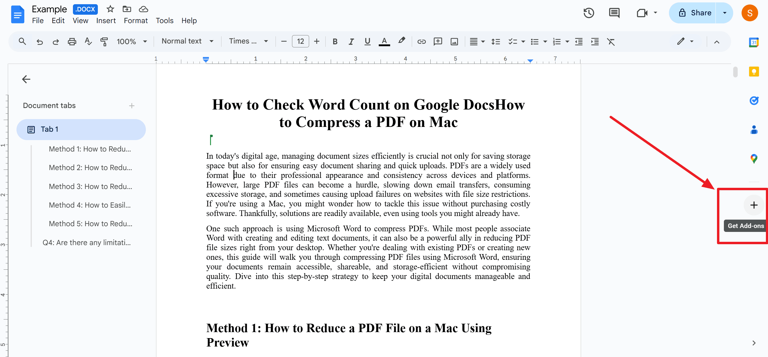Open the Normal text styles dropdown

(x=187, y=41)
